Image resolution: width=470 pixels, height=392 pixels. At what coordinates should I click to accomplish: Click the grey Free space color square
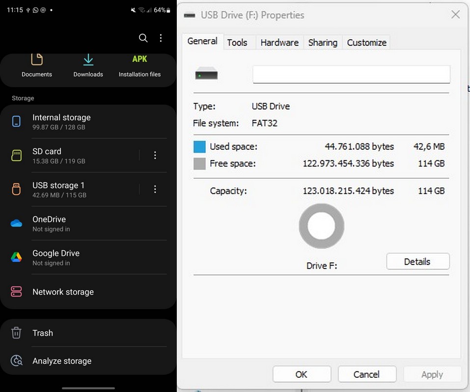point(199,164)
